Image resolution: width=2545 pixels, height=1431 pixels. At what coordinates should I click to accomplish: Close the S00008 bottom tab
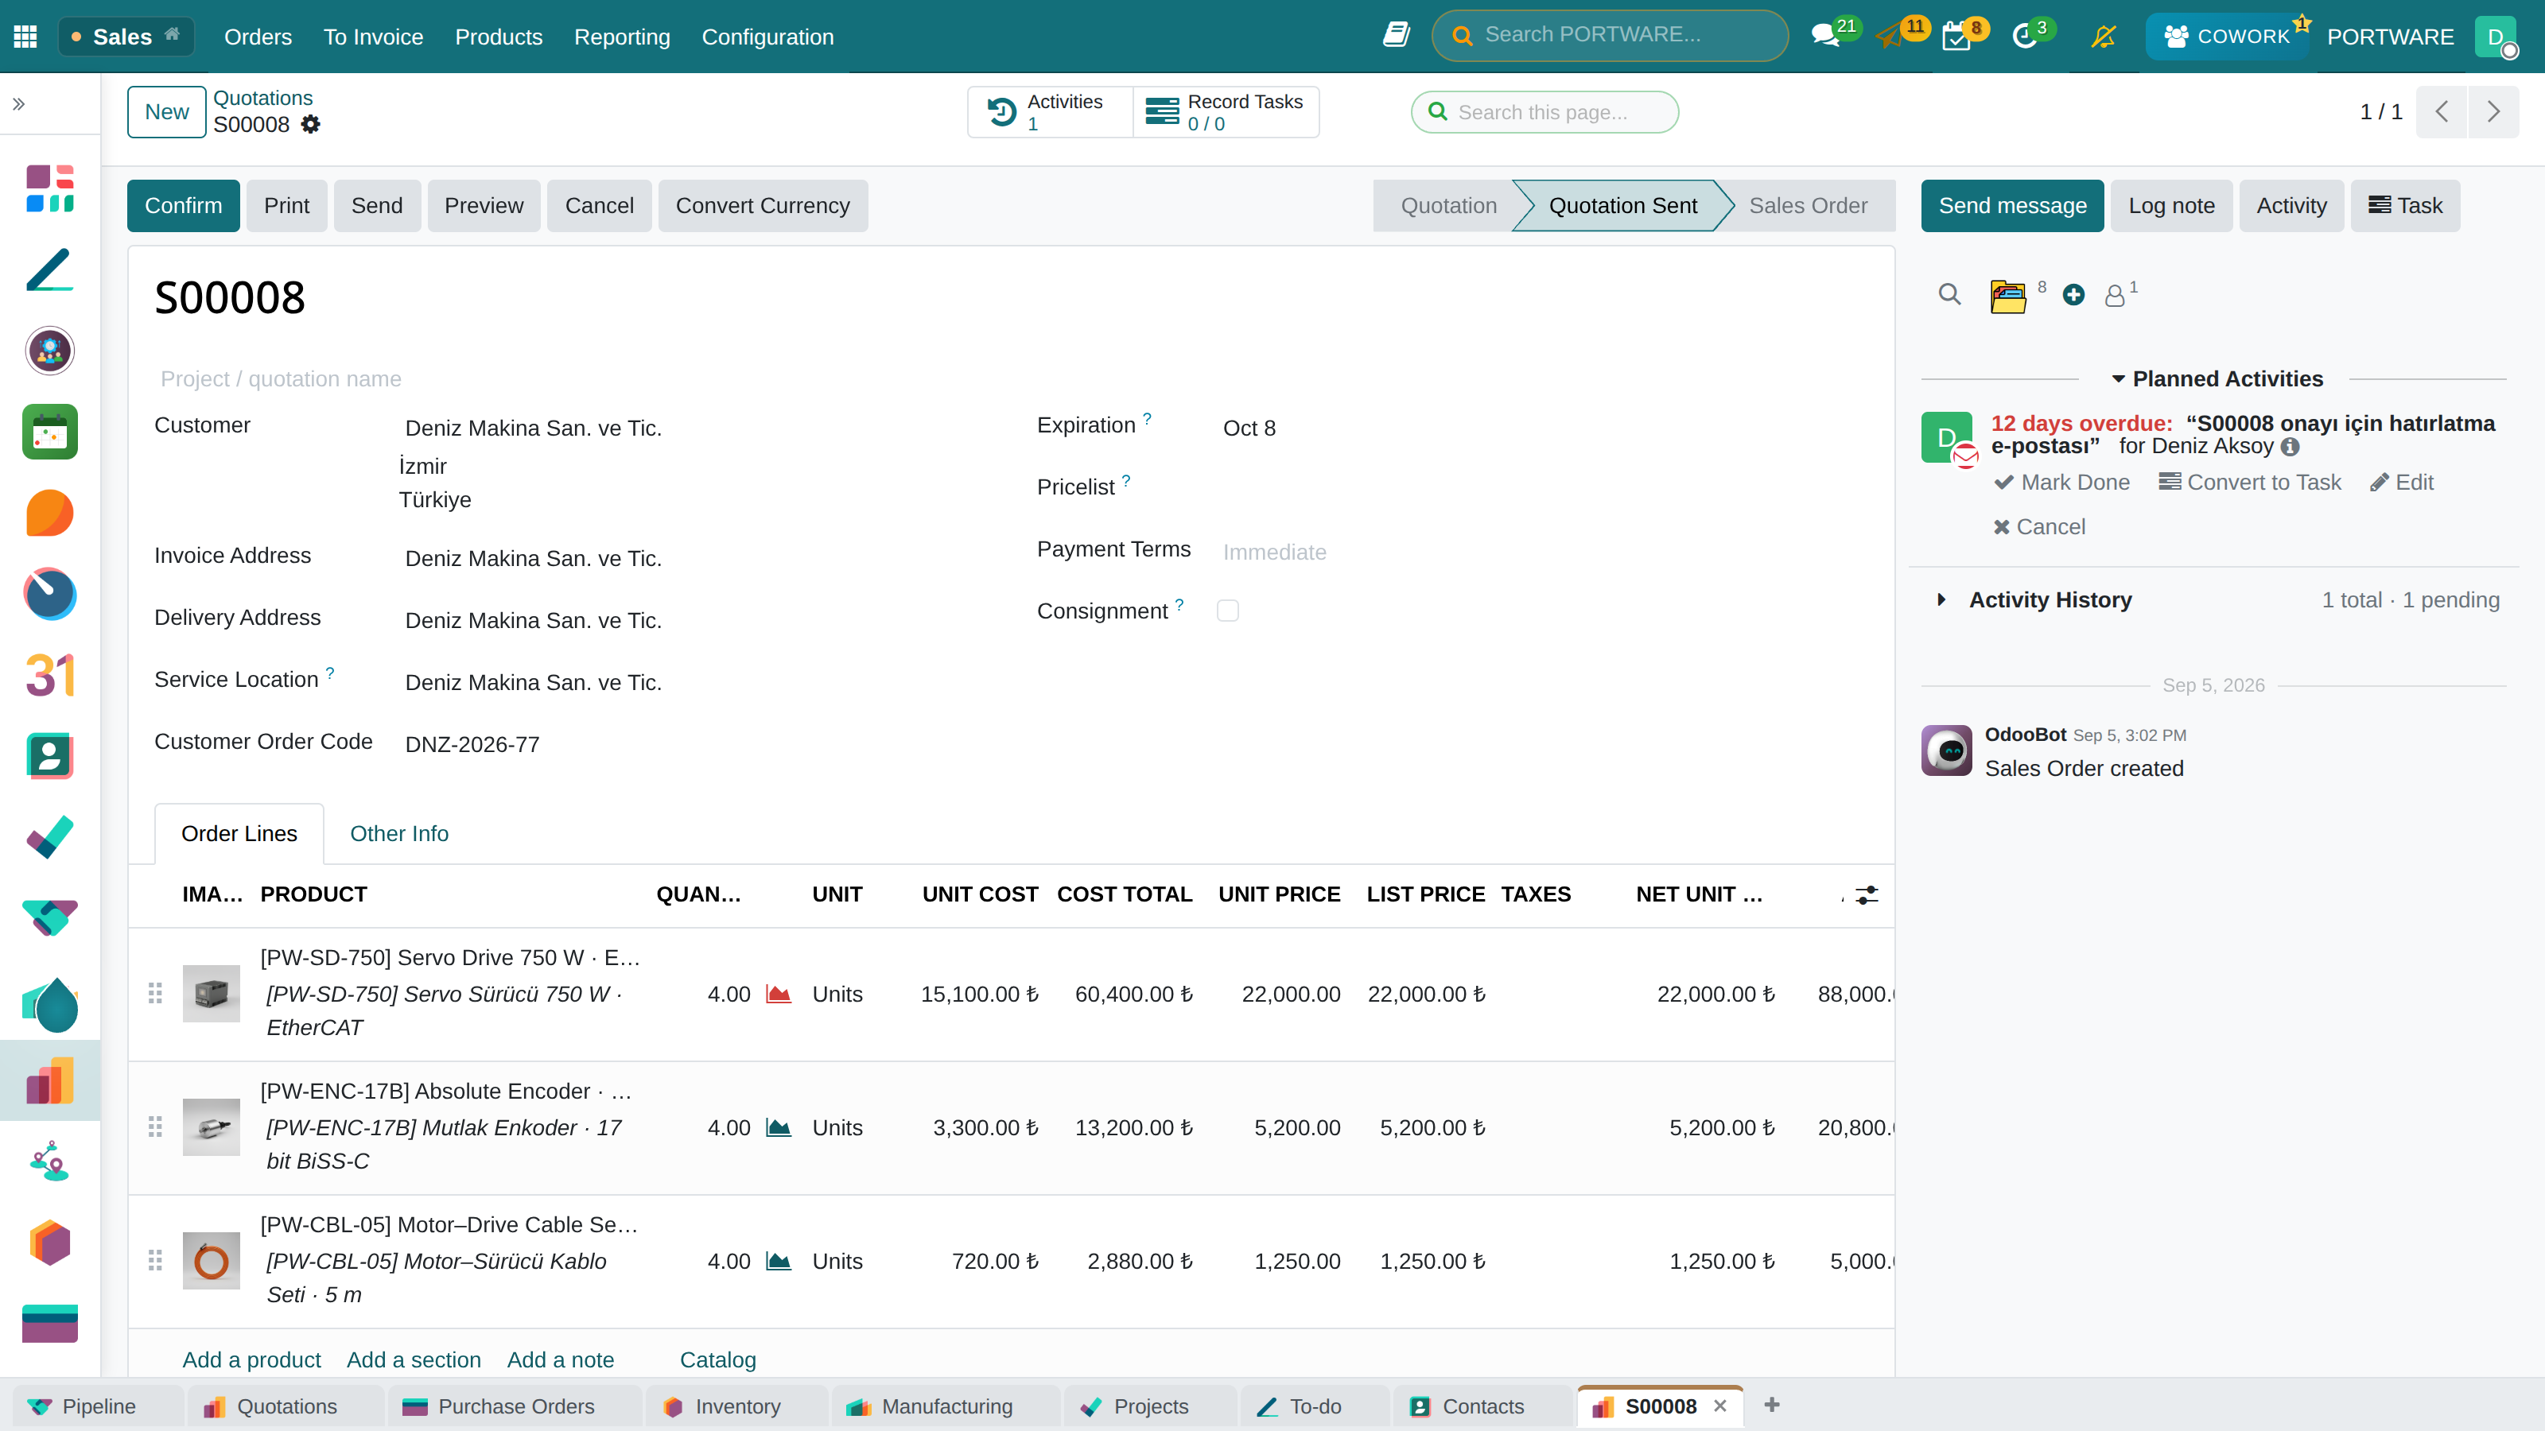(1720, 1406)
